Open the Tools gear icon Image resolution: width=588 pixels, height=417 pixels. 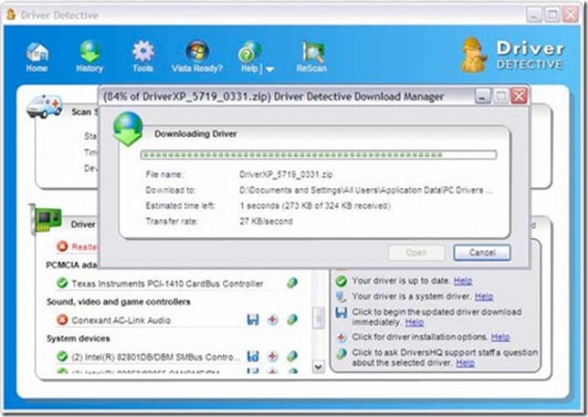[142, 57]
